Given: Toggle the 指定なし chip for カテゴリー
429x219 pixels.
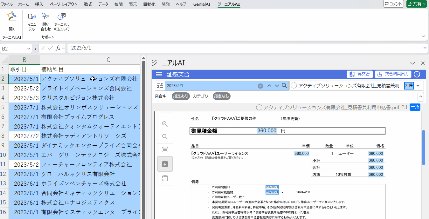Looking at the screenshot, I should pyautogui.click(x=222, y=96).
